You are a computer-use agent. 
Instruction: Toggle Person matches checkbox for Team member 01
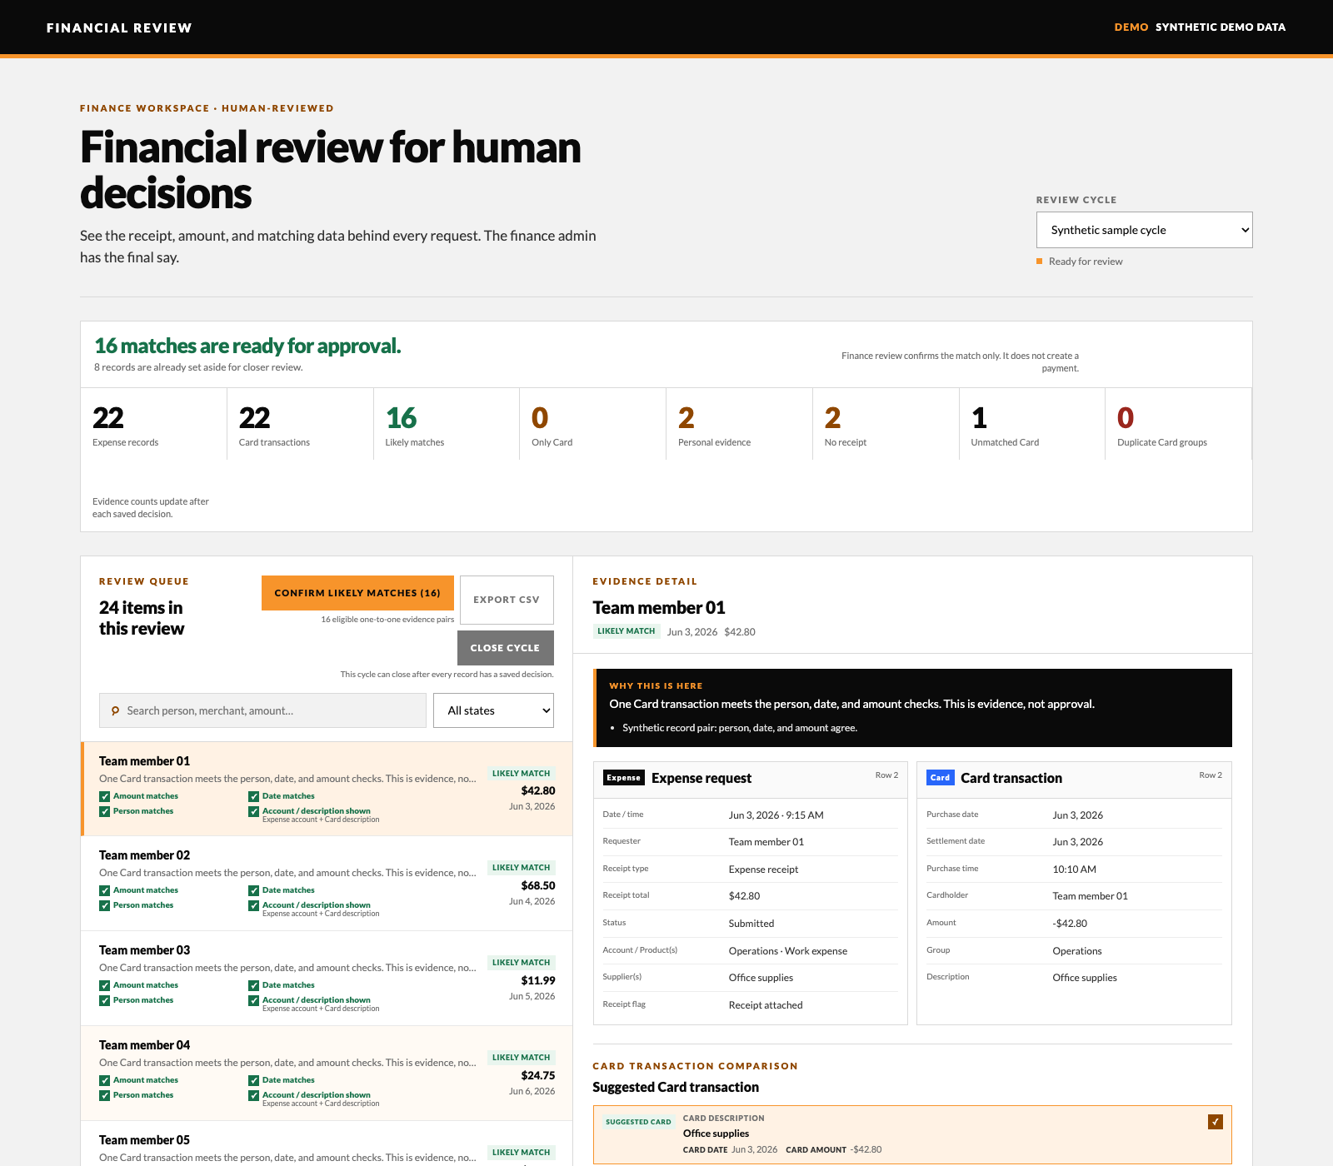point(105,812)
